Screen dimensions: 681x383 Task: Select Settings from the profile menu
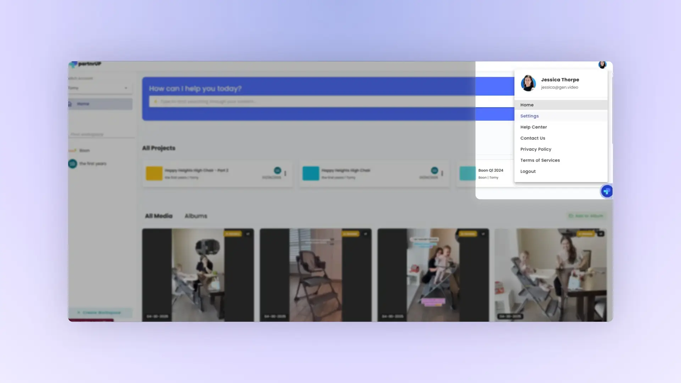[x=529, y=116]
